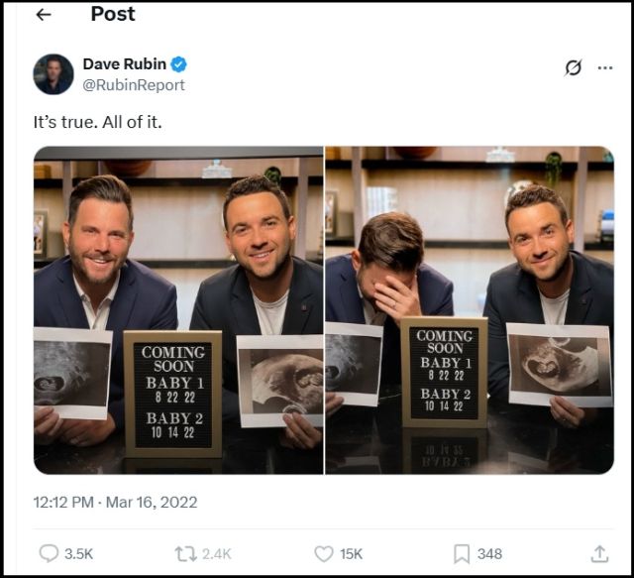Open the Dave Rubin display name link
The height and width of the screenshot is (578, 634).
124,64
